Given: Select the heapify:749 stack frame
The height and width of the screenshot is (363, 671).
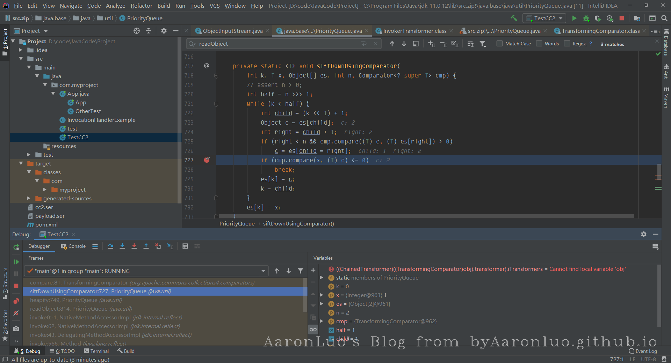Looking at the screenshot, I should coord(76,300).
